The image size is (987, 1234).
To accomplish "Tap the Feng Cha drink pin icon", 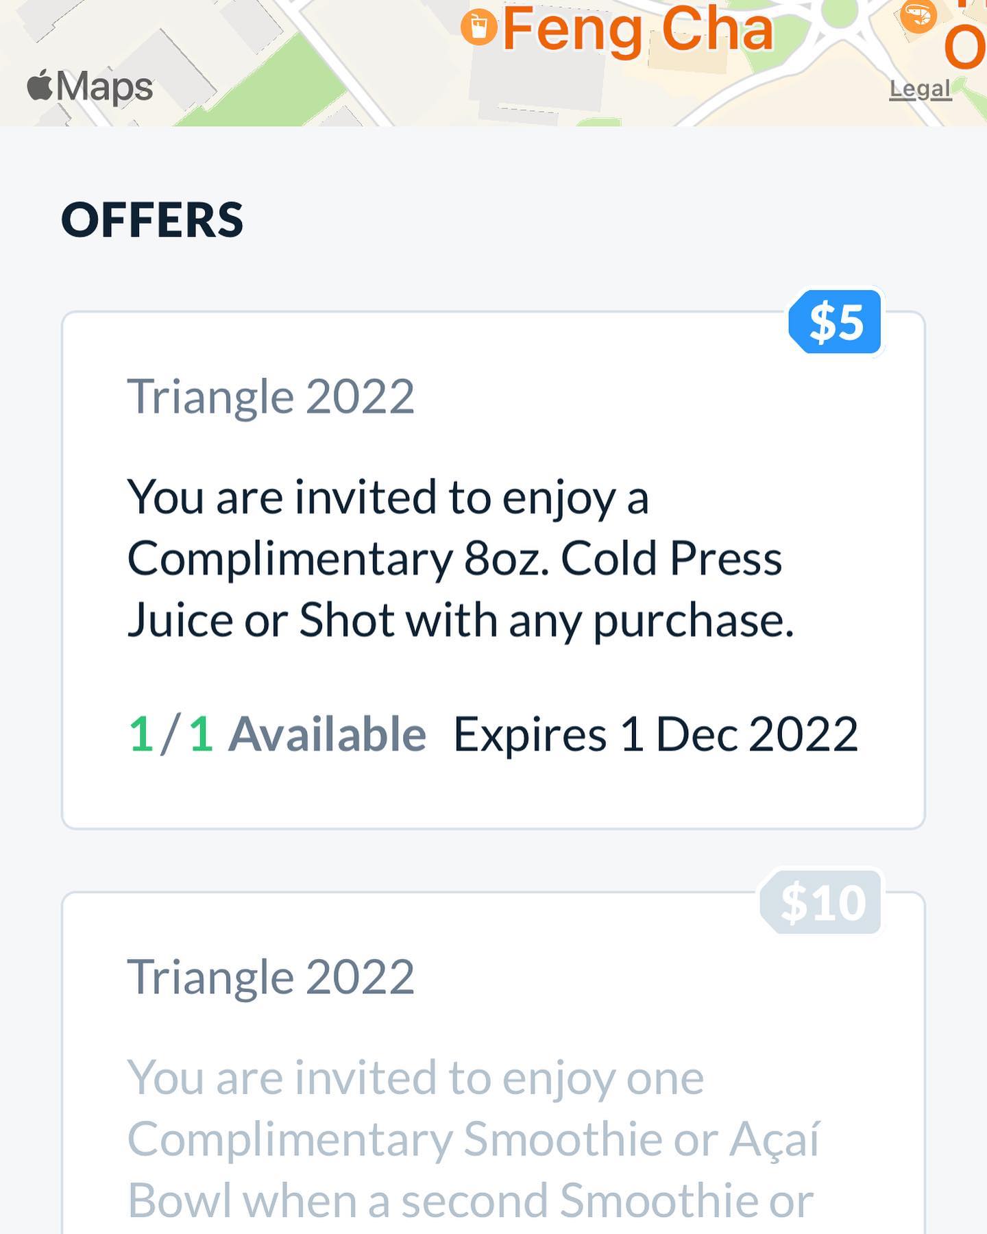I will (478, 27).
